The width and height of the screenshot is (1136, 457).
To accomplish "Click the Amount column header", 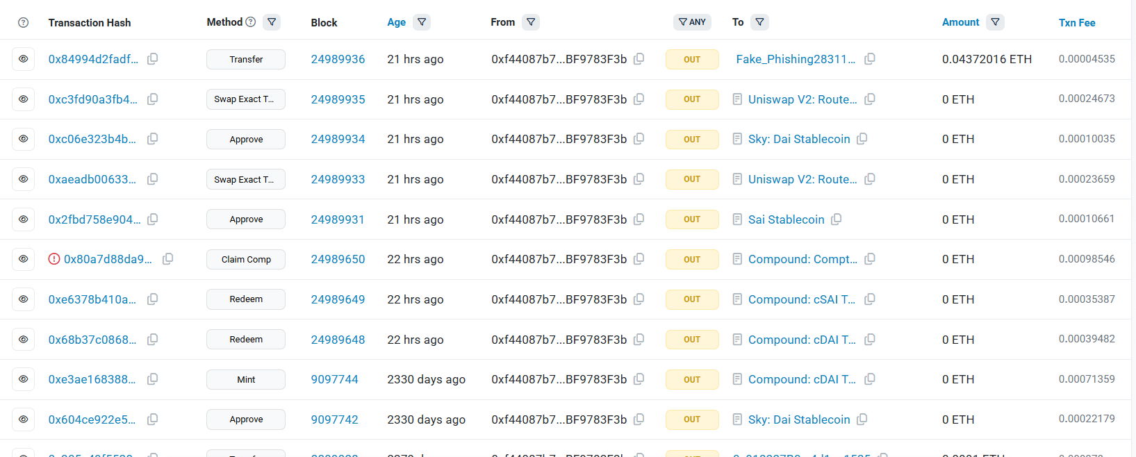I will (x=960, y=22).
